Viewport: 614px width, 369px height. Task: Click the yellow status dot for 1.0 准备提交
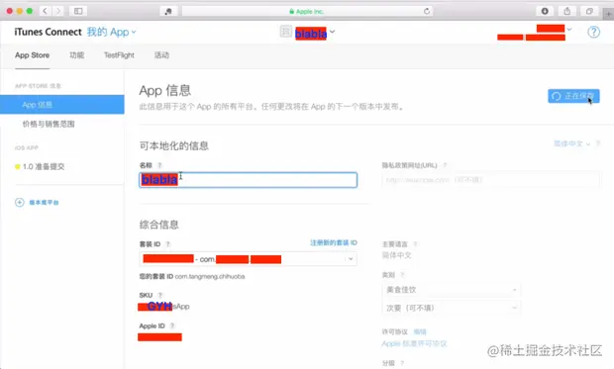tap(17, 167)
